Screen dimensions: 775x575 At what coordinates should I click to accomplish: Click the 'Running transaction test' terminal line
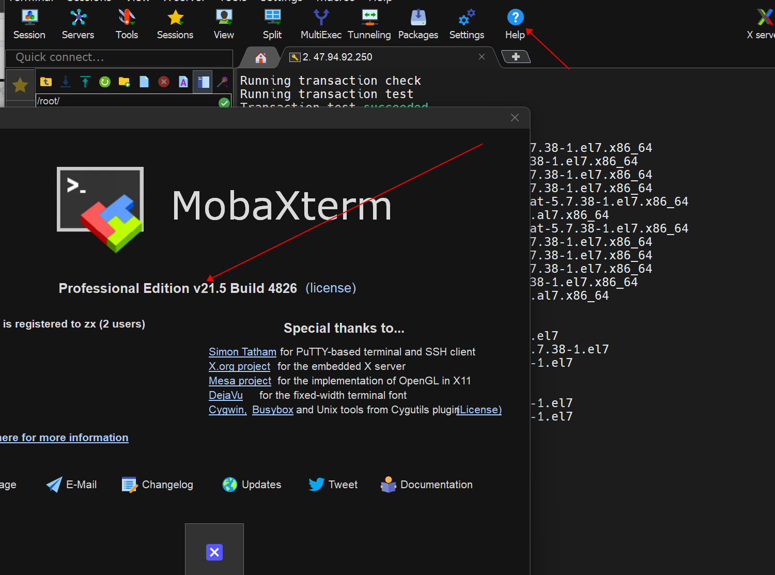[327, 94]
